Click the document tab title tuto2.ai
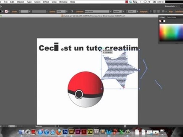 93,16
